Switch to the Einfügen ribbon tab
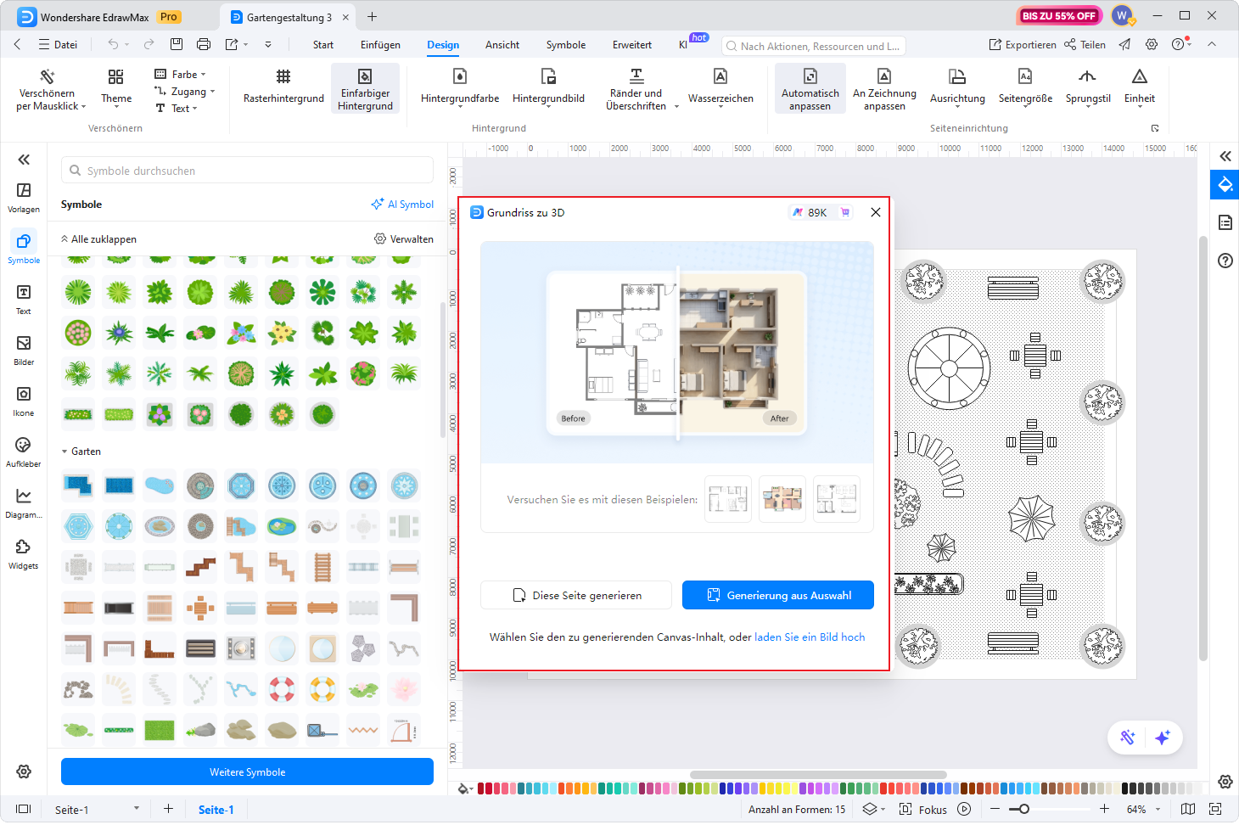The height and width of the screenshot is (836, 1239). 380,45
